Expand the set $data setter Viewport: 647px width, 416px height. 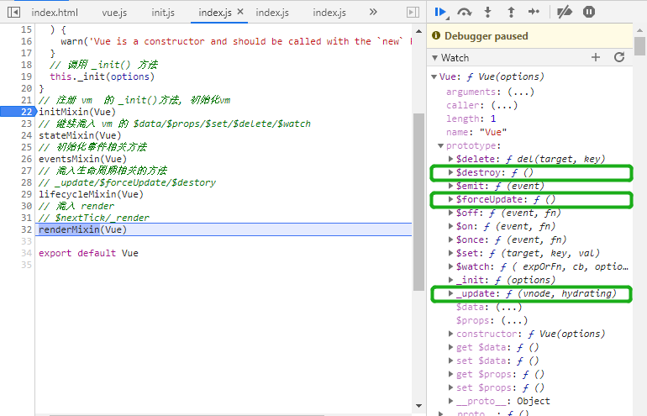(x=451, y=361)
